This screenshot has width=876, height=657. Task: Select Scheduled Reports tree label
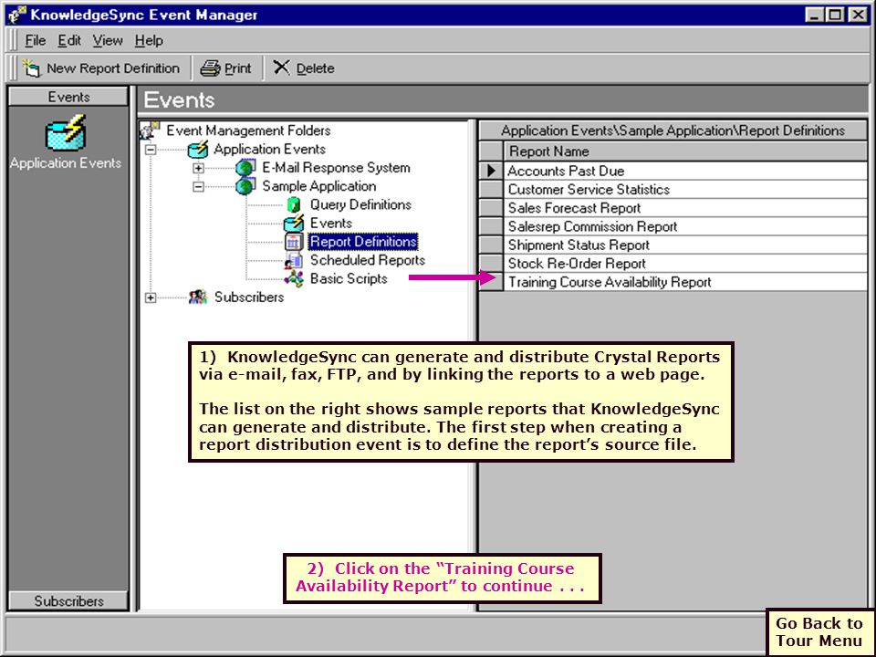367,260
